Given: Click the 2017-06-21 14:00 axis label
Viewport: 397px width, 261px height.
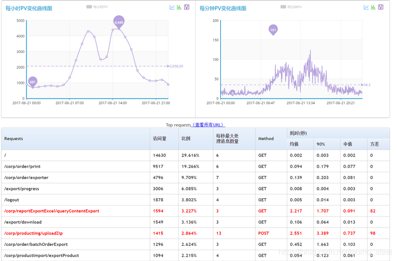Looking at the screenshot, I should (113, 103).
